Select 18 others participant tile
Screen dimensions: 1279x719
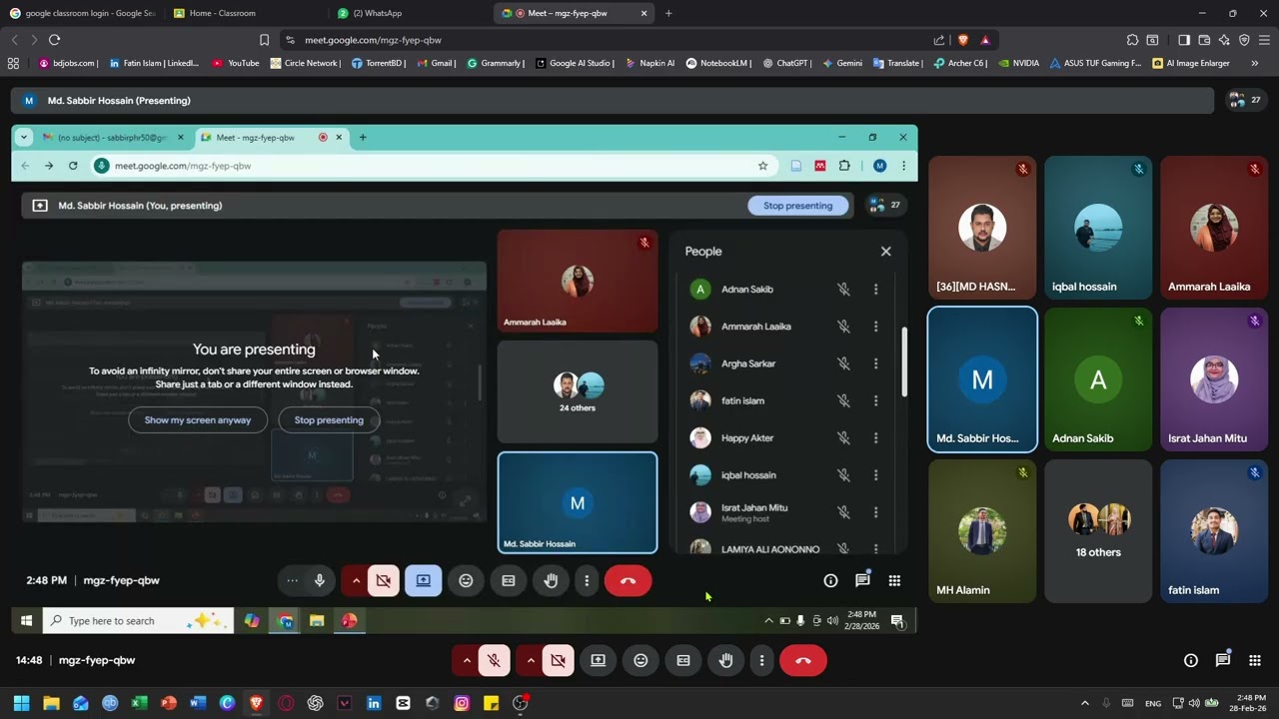[1098, 531]
